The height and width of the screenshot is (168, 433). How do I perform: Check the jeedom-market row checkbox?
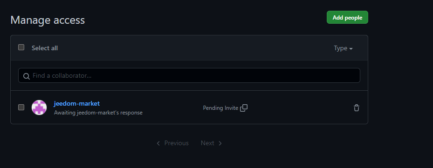[21, 108]
